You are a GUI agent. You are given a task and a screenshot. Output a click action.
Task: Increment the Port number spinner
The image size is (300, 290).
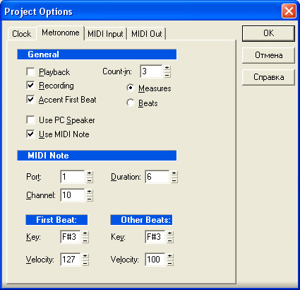pyautogui.click(x=90, y=173)
